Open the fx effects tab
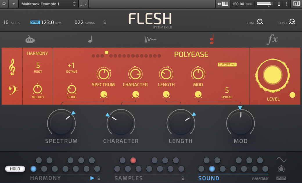Image resolution: width=302 pixels, height=183 pixels. point(272,39)
